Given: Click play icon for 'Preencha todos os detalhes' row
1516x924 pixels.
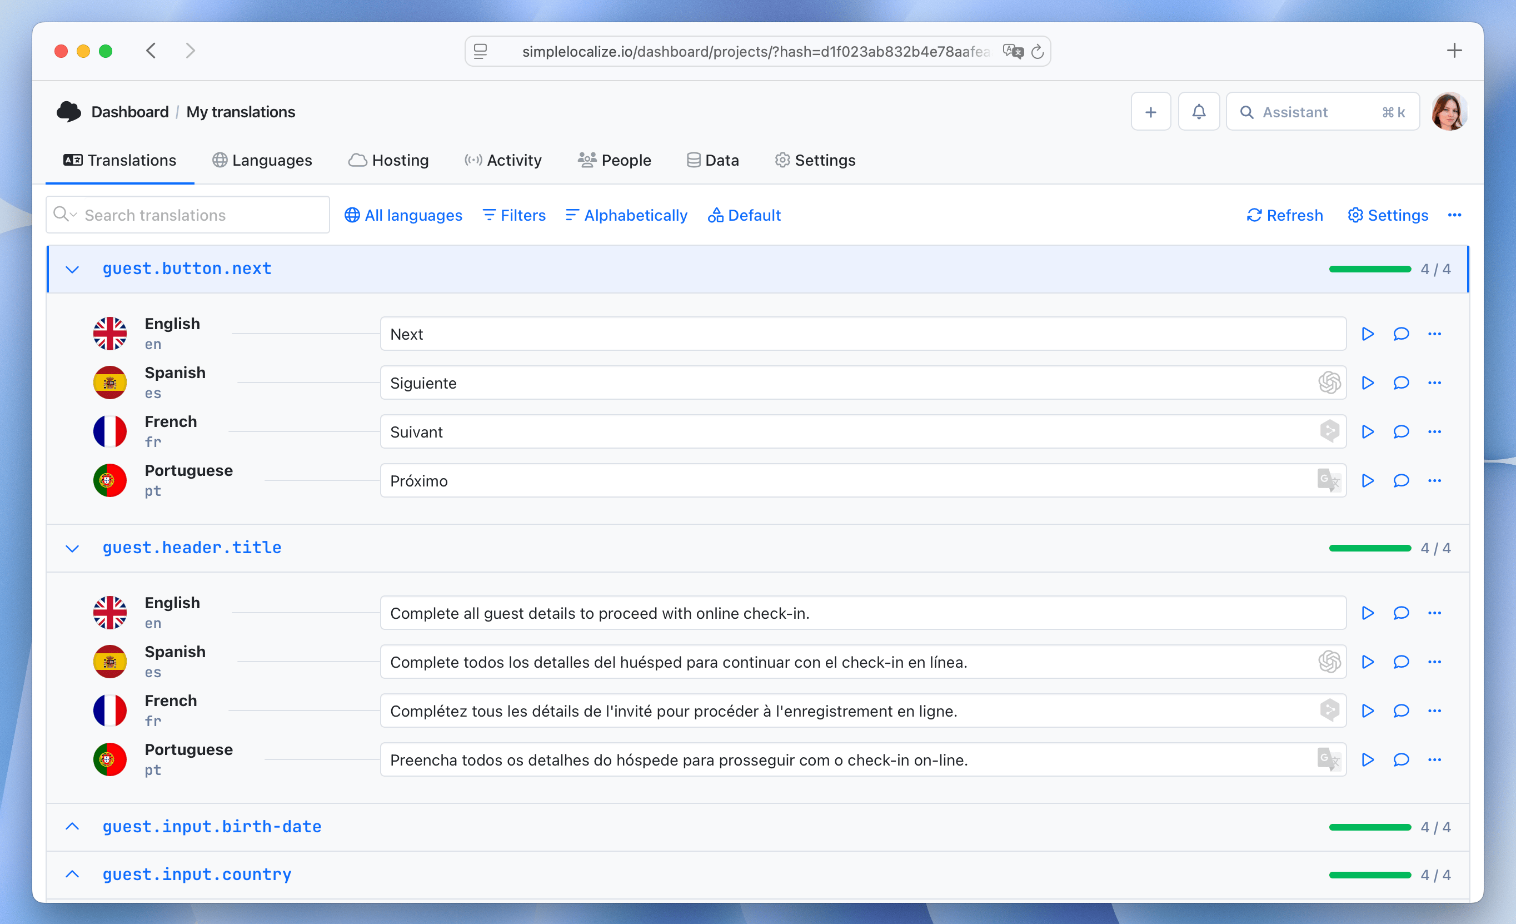Looking at the screenshot, I should (x=1367, y=759).
